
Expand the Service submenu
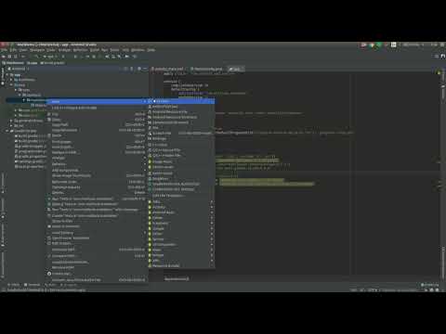pyautogui.click(x=181, y=239)
